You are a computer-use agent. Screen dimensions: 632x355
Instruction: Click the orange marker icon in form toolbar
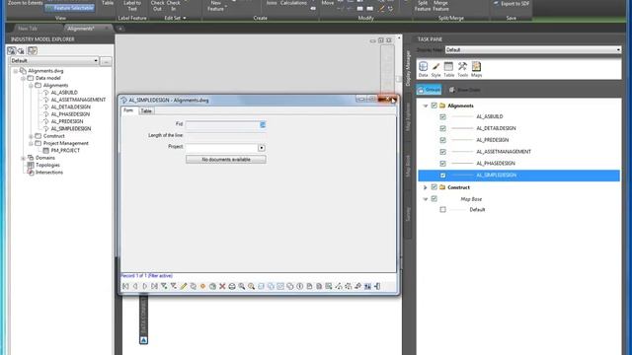pyautogui.click(x=202, y=286)
